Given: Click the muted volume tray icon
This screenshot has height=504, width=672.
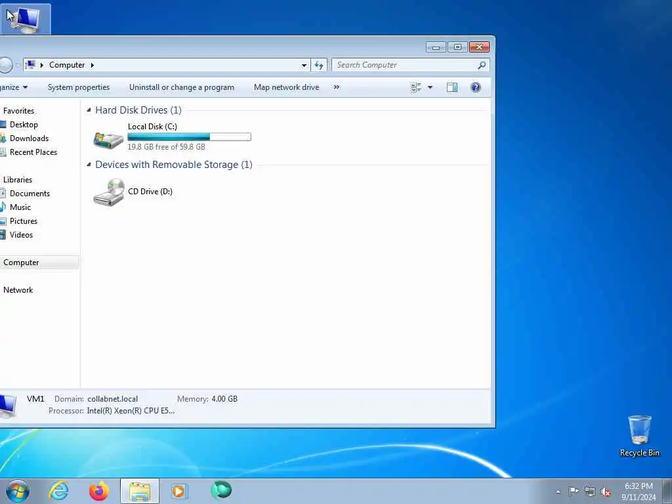Looking at the screenshot, I should tap(606, 492).
